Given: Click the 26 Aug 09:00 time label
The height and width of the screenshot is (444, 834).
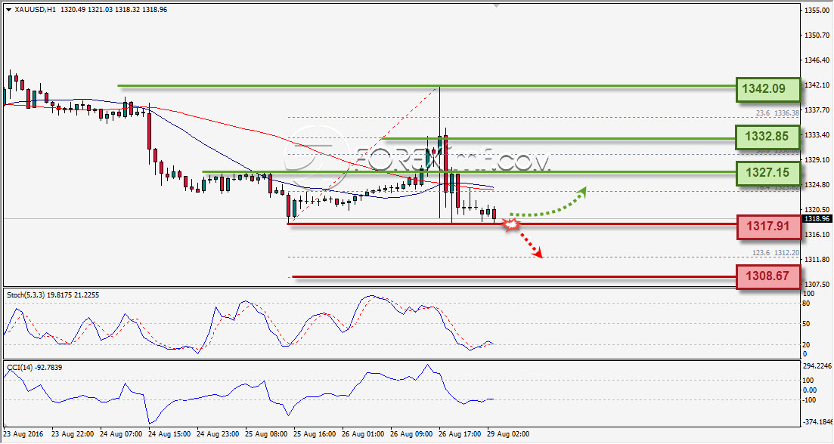Looking at the screenshot, I should (411, 434).
